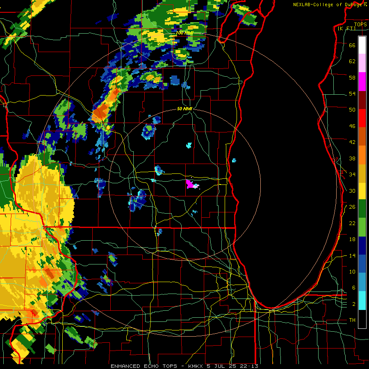Click the light pink legend swatch
This screenshot has width=369, height=369.
click(362, 63)
